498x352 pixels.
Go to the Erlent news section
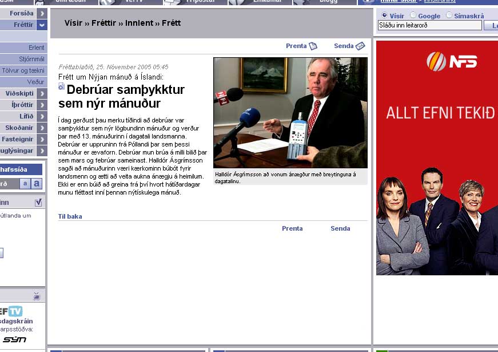click(x=23, y=48)
